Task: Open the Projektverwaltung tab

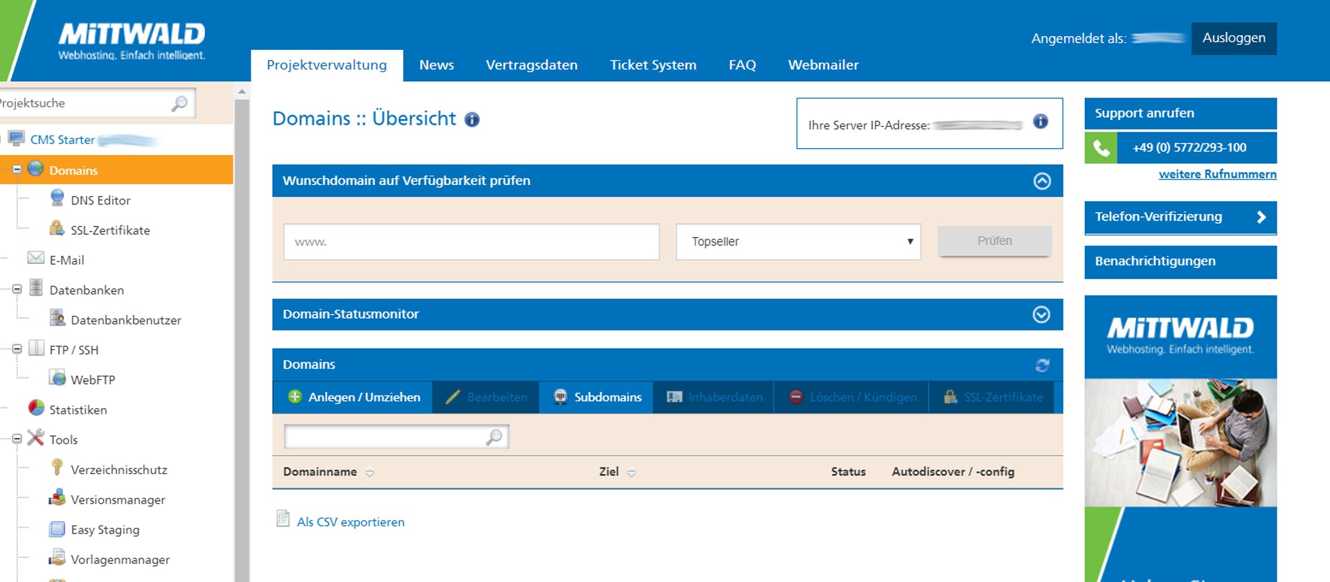Action: point(326,65)
